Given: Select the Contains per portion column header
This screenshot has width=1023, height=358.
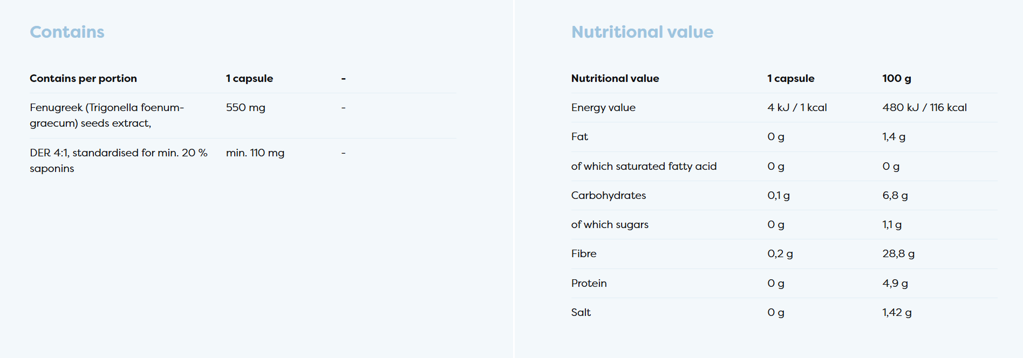Looking at the screenshot, I should coord(83,79).
